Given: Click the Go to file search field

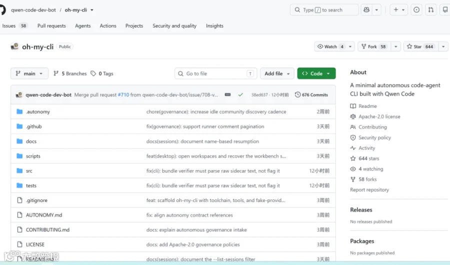Looking at the screenshot, I should 215,73.
